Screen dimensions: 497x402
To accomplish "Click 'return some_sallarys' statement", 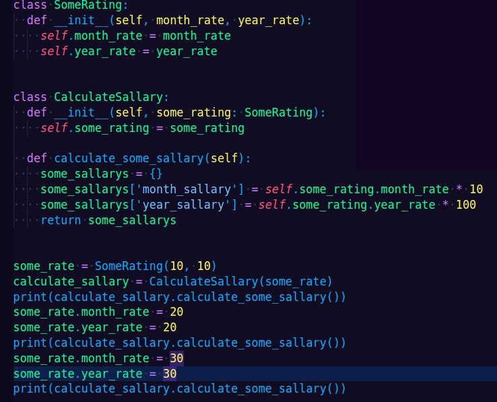I will point(108,220).
